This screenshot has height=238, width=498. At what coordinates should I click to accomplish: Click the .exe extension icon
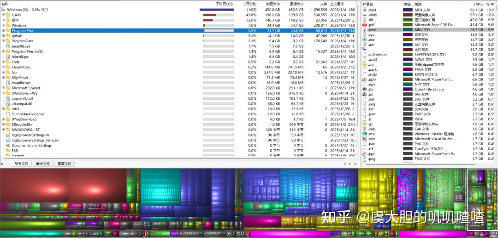(x=365, y=40)
